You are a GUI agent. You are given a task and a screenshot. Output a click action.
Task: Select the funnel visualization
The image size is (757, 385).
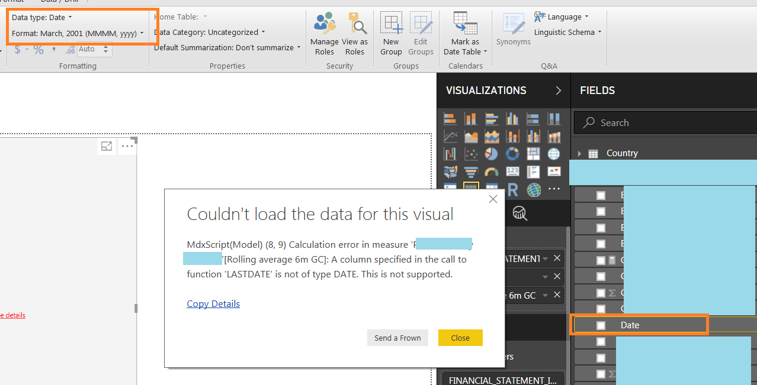click(x=471, y=172)
